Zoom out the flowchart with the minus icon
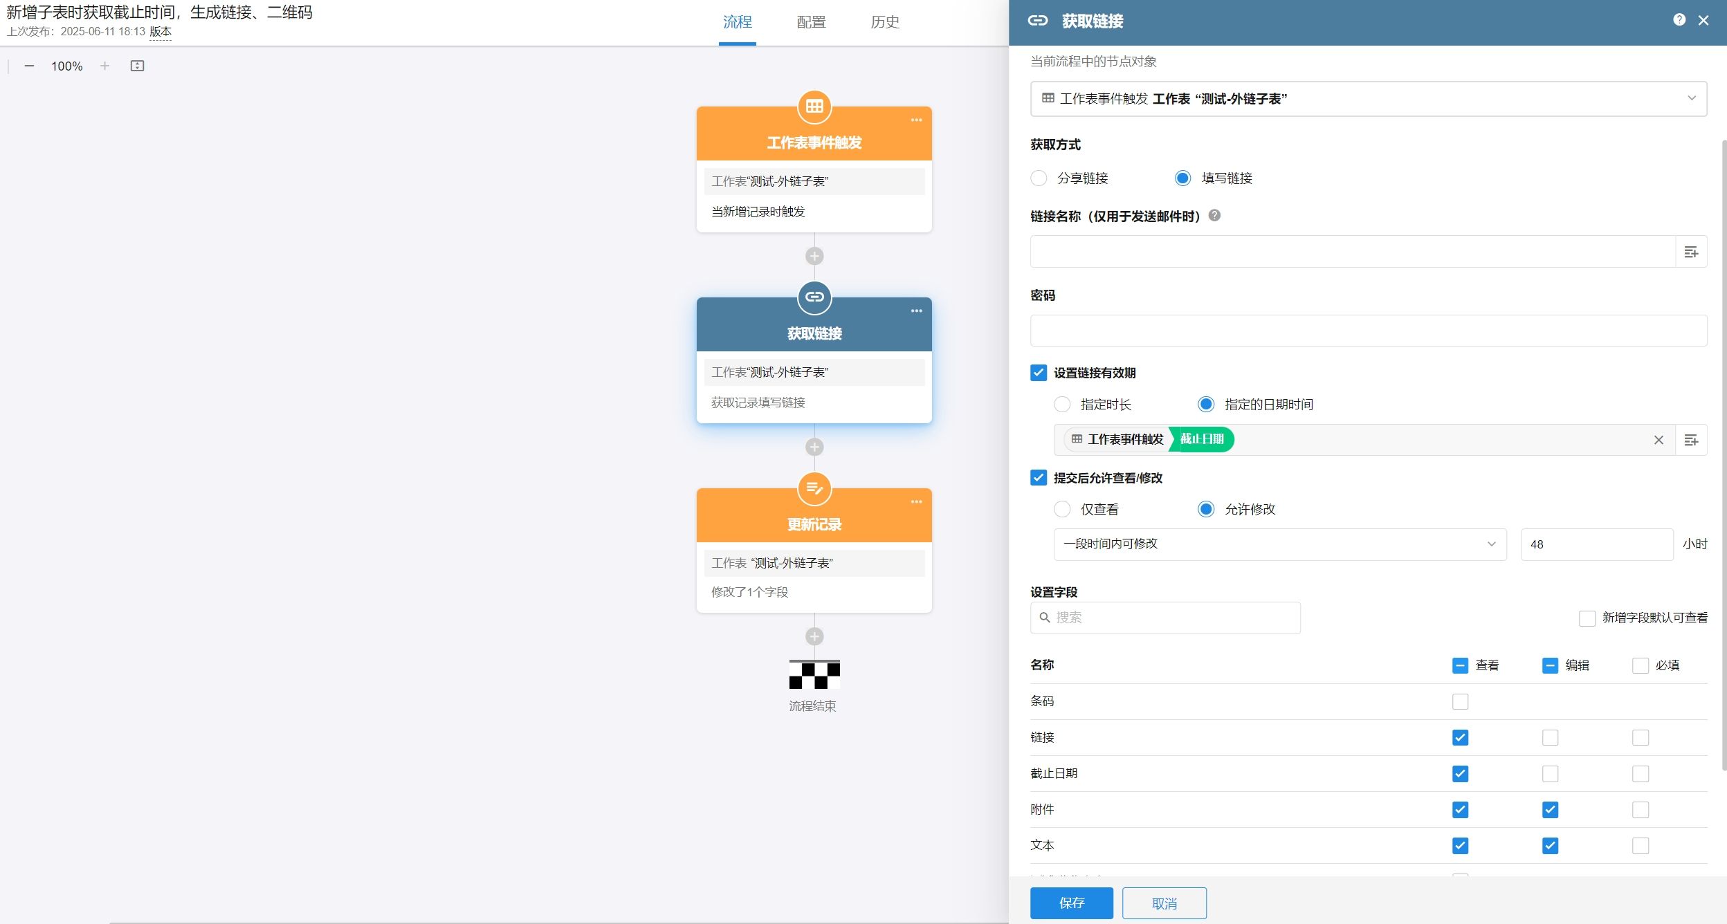 tap(28, 66)
